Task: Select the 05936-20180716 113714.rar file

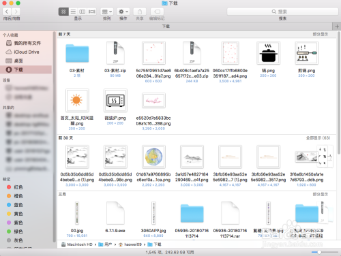Action: pyautogui.click(x=230, y=213)
